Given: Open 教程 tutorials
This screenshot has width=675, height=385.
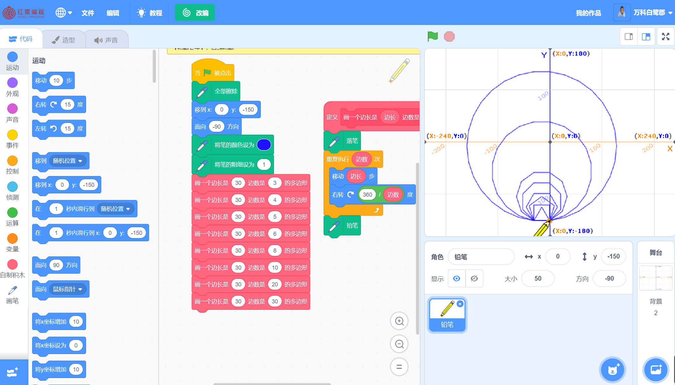Looking at the screenshot, I should coord(149,13).
